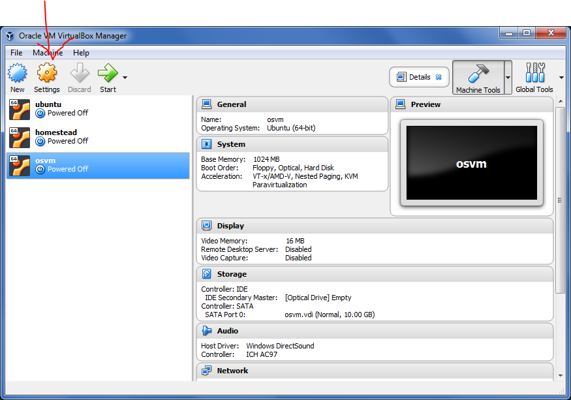
Task: Click the osvm preview thumbnail
Action: pos(472,163)
